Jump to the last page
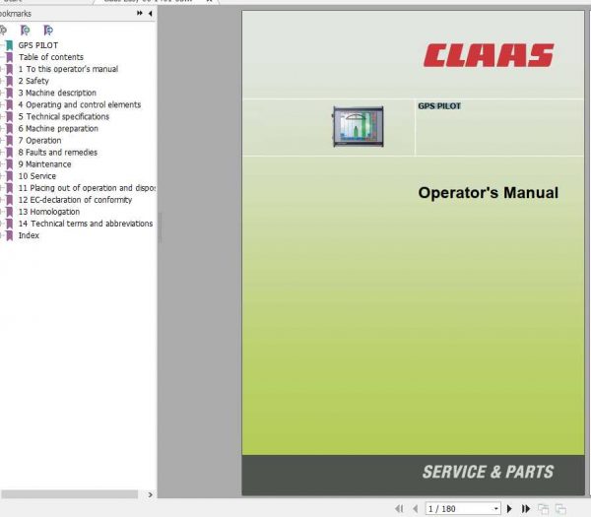 pos(526,509)
